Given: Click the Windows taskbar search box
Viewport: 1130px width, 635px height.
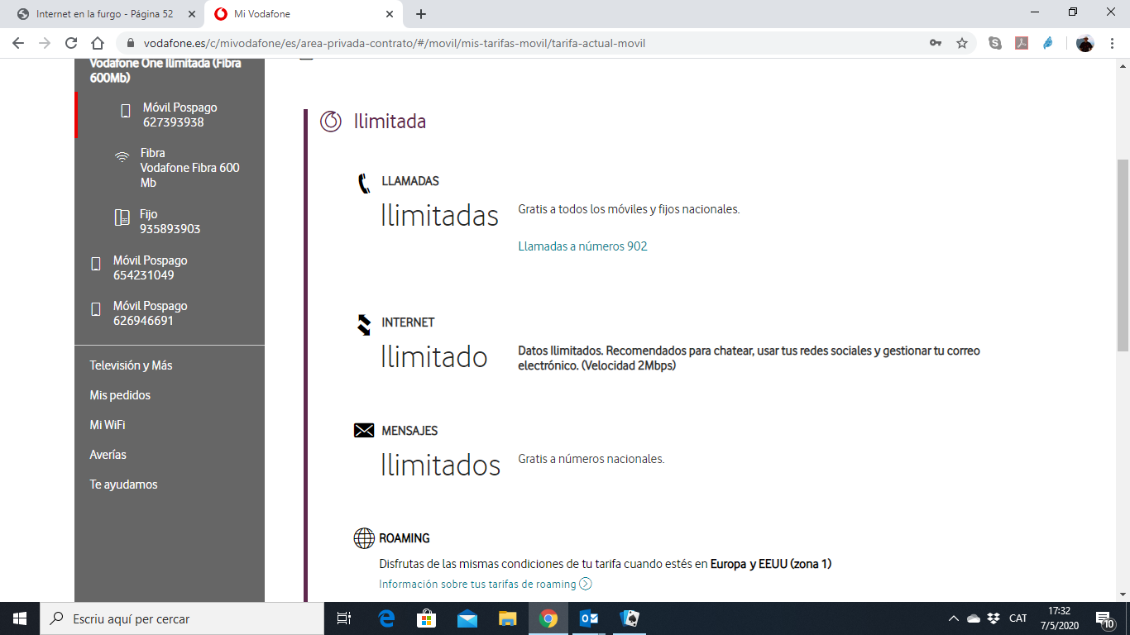Looking at the screenshot, I should (x=182, y=618).
